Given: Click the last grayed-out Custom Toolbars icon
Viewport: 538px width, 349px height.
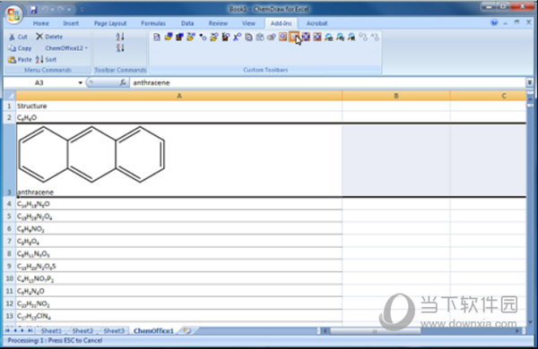Looking at the screenshot, I should (375, 37).
